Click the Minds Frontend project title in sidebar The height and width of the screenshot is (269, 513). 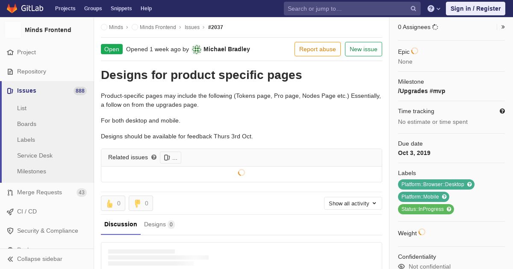coord(48,30)
